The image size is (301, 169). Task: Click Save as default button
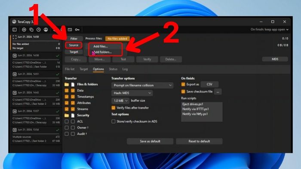[150, 141]
